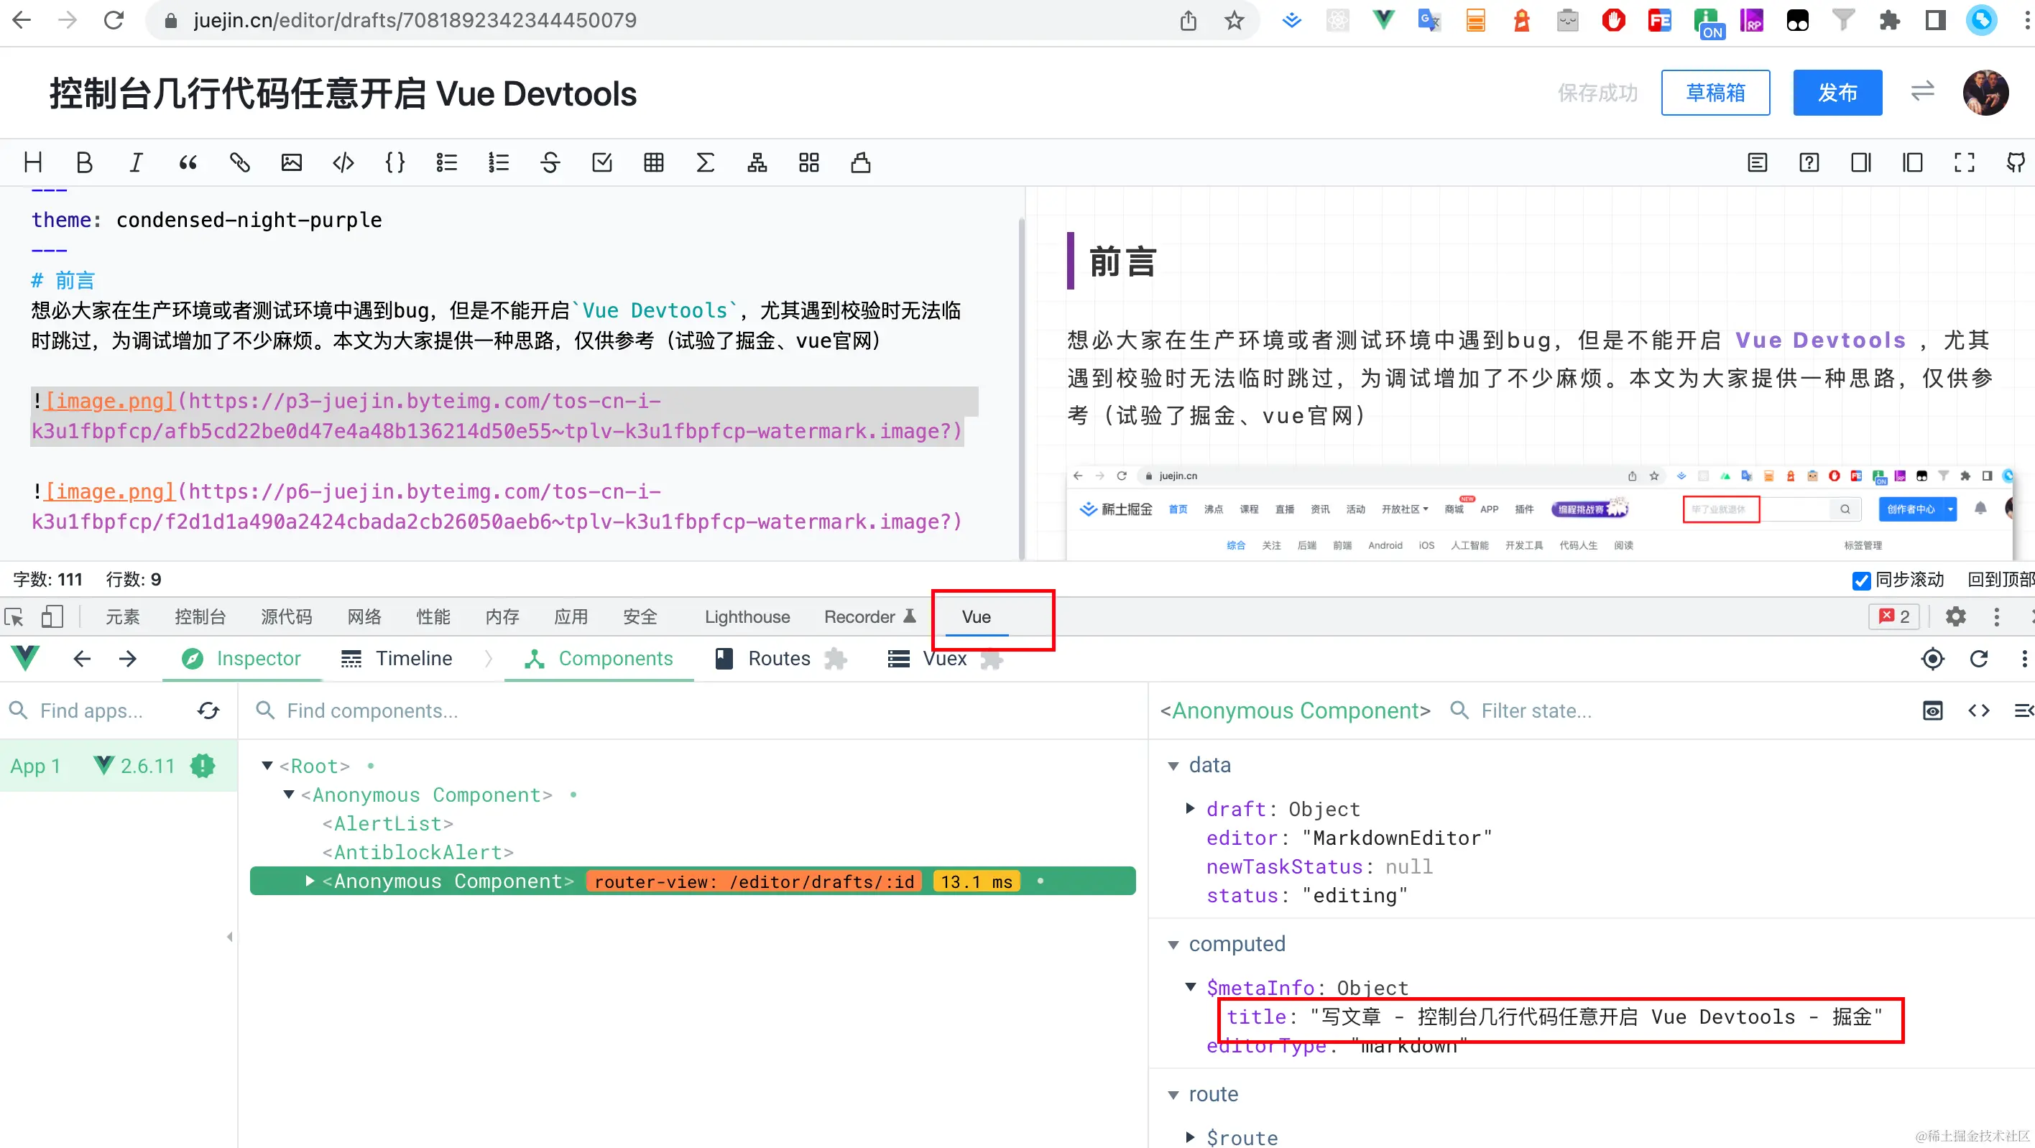Collapse the computed section
Viewport: 2035px width, 1148px height.
1173,945
